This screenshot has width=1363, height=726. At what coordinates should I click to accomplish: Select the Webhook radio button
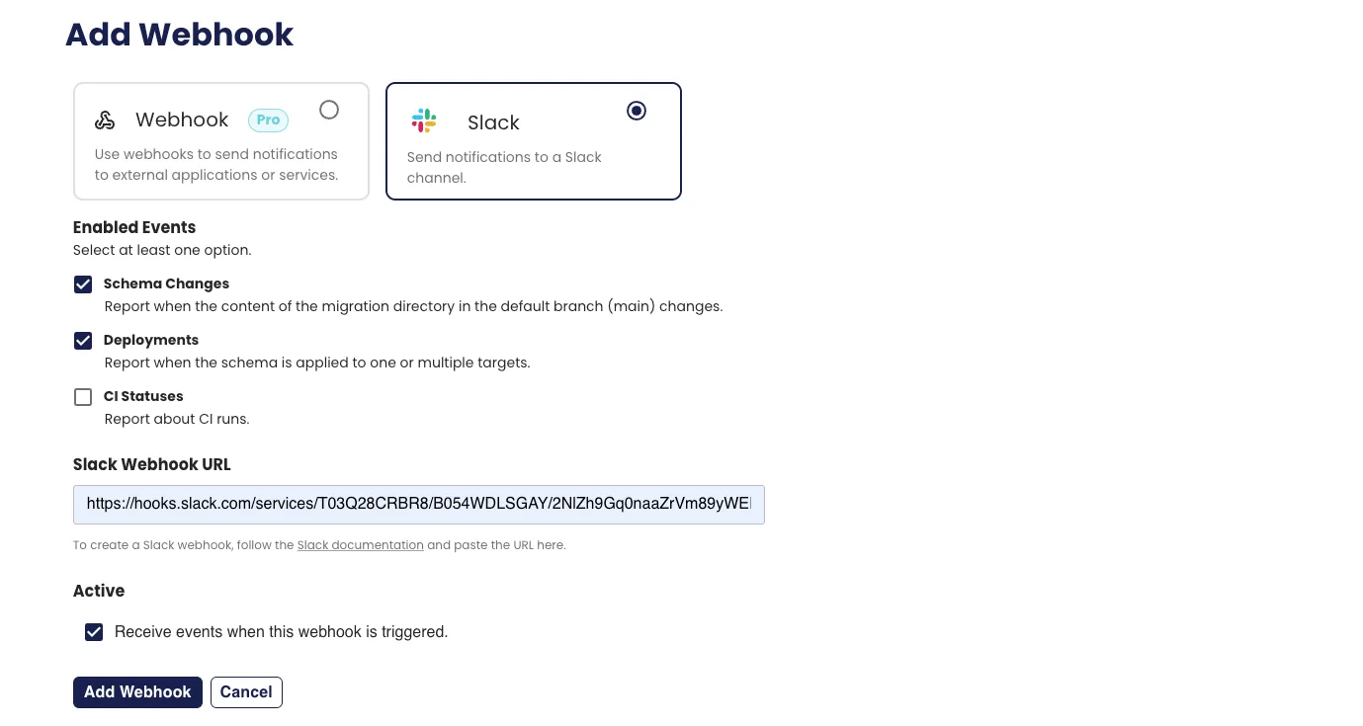(x=329, y=110)
